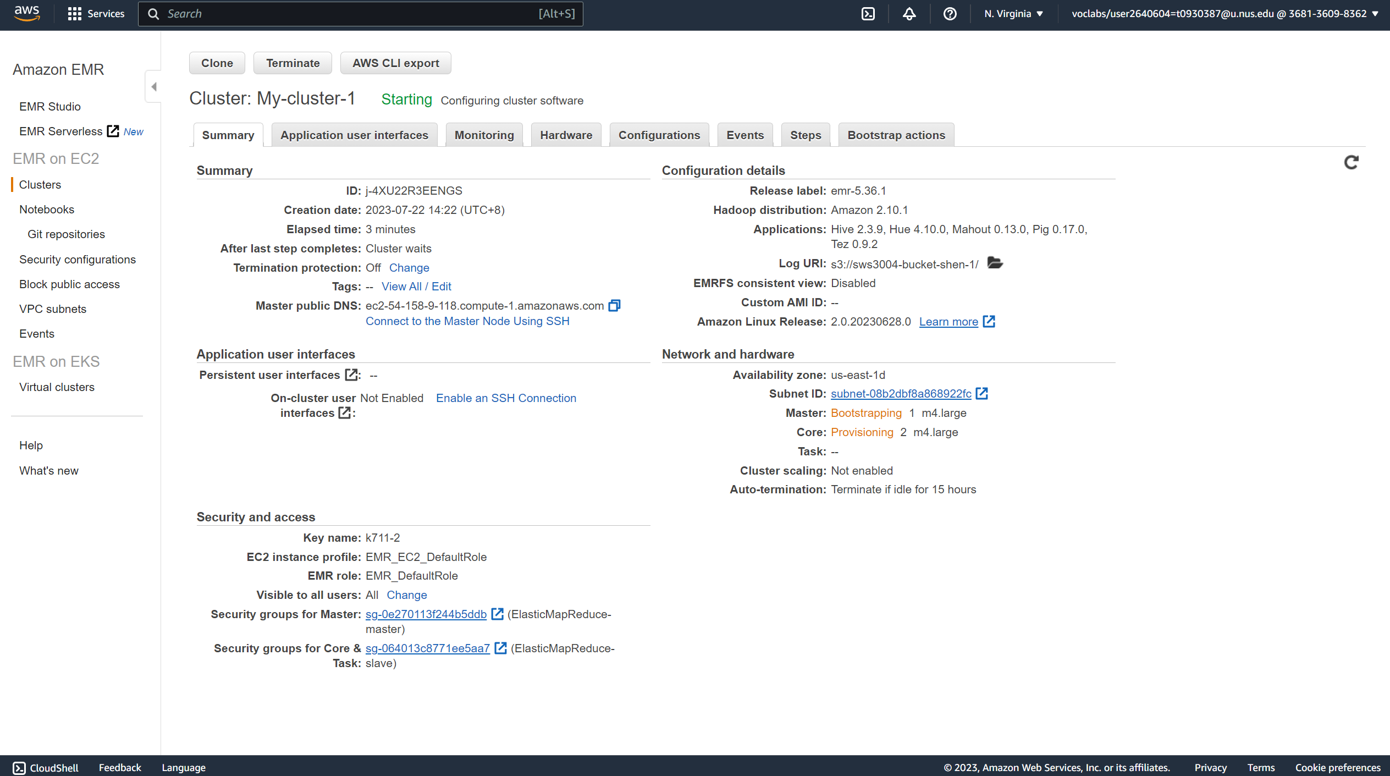Screen dimensions: 1390x776
Task: Open security group sg-0e270113f244b5ddb
Action: pyautogui.click(x=426, y=614)
